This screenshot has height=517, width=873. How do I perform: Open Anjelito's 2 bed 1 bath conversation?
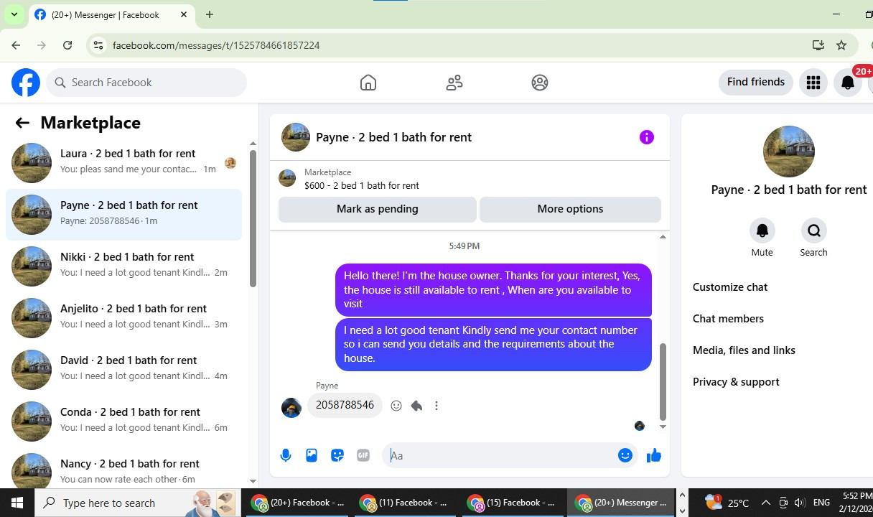tap(124, 317)
